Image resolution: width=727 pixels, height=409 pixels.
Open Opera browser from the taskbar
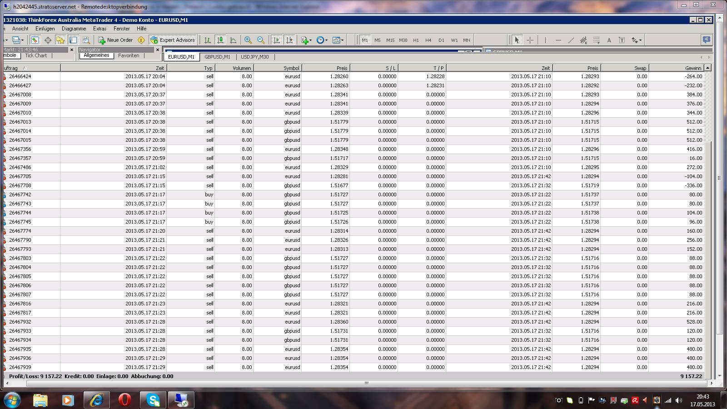tap(124, 400)
